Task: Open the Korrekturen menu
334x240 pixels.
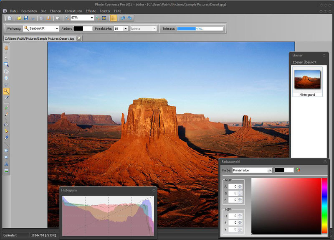Action: [x=73, y=11]
